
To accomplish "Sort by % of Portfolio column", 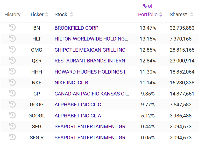I will pos(161,14).
